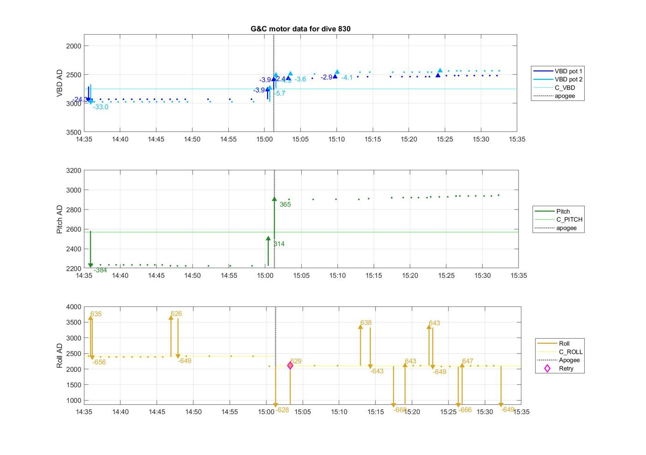The image size is (646, 455).
Task: Click the '3200' tick on the Pitch axis
Action: pyautogui.click(x=74, y=171)
